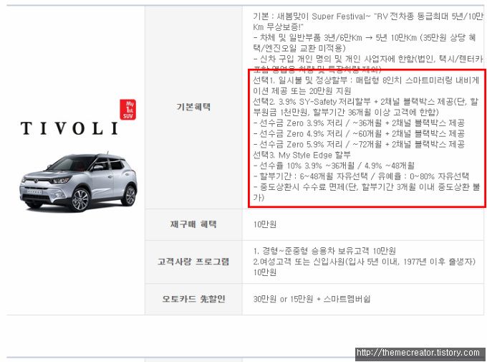Click the My 1st SUV red badge
The image size is (487, 362).
point(128,110)
